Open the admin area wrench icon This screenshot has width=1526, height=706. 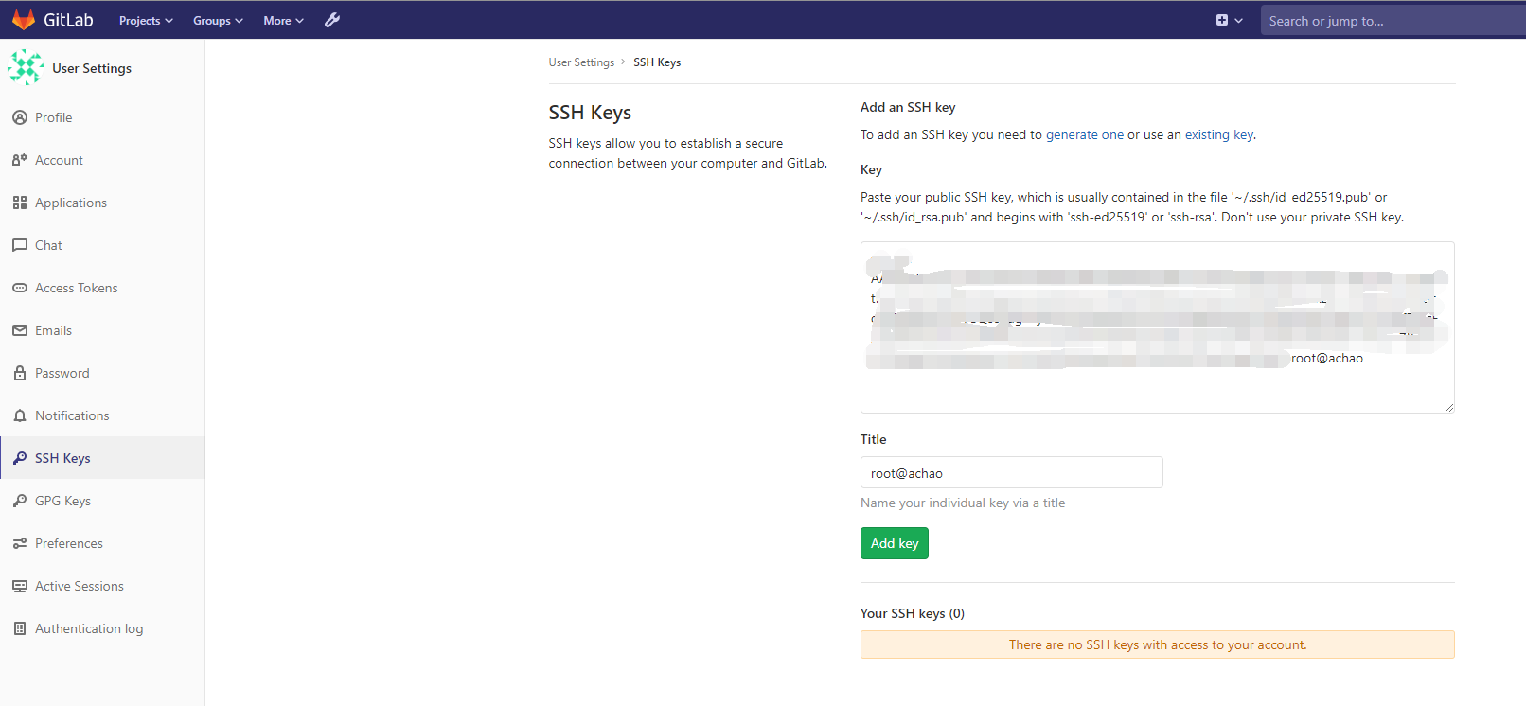point(332,20)
